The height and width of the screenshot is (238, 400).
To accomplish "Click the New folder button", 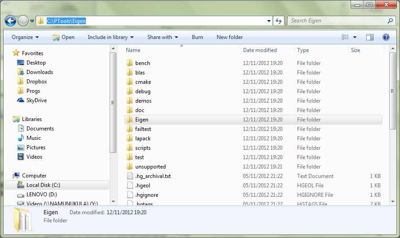I will click(230, 37).
